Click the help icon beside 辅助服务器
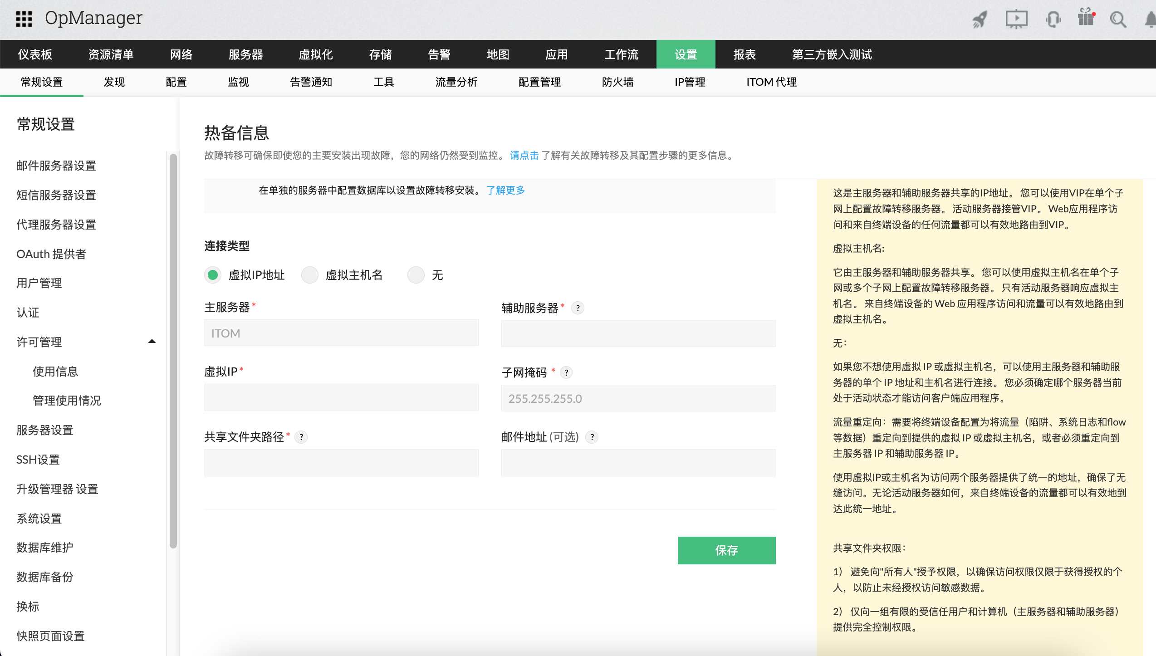Screen dimensions: 1156x656 click(578, 308)
